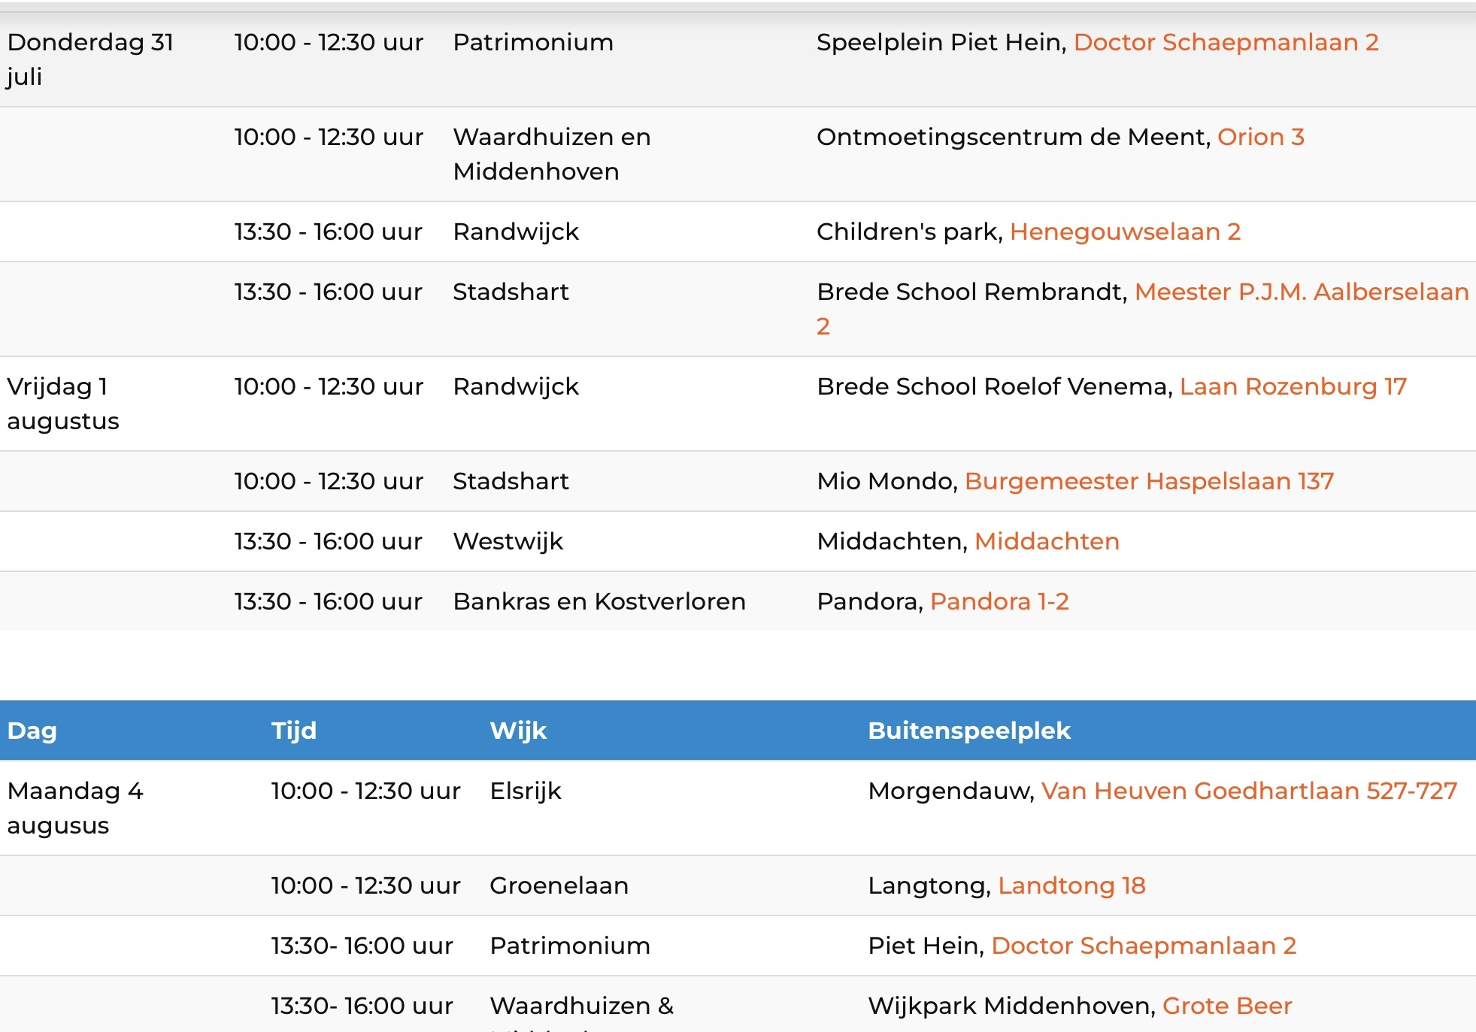Image resolution: width=1476 pixels, height=1032 pixels.
Task: Click the Vrijdag 1 augustus date cell
Action: click(x=63, y=404)
